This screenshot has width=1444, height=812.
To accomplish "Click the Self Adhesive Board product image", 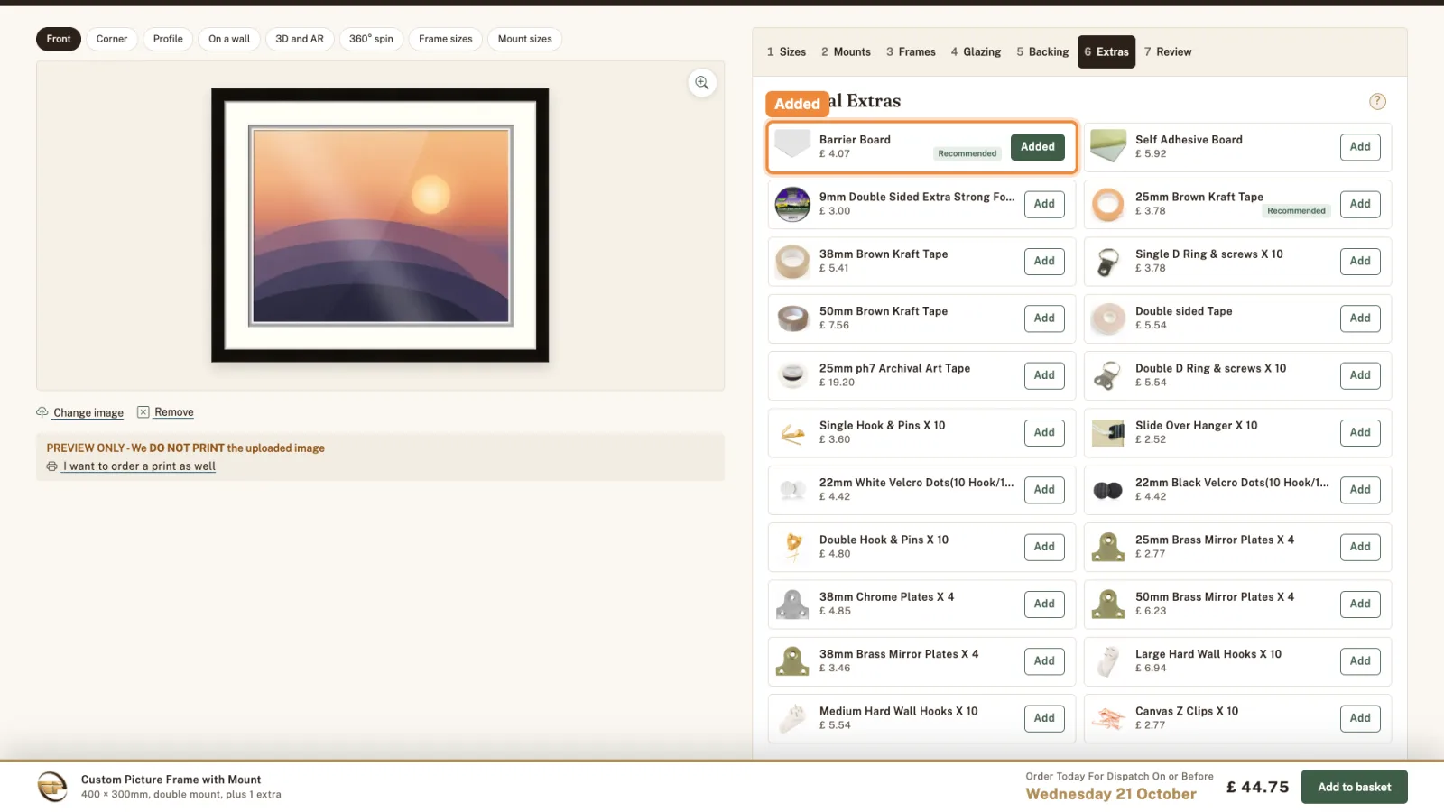I will pos(1108,147).
